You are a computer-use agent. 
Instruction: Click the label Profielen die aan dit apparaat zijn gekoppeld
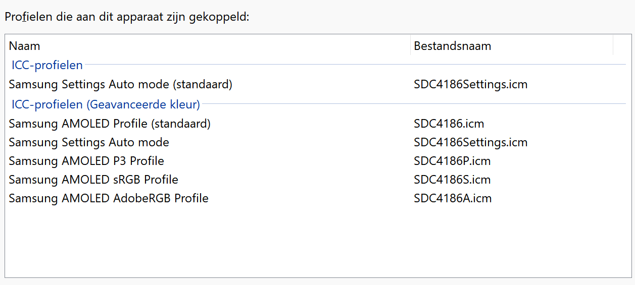pos(127,17)
